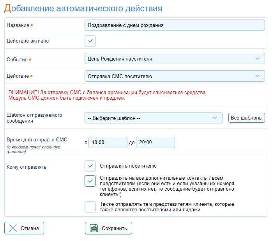Open the Действие dropdown
Viewport: 272px width, 241px height.
[x=175, y=76]
